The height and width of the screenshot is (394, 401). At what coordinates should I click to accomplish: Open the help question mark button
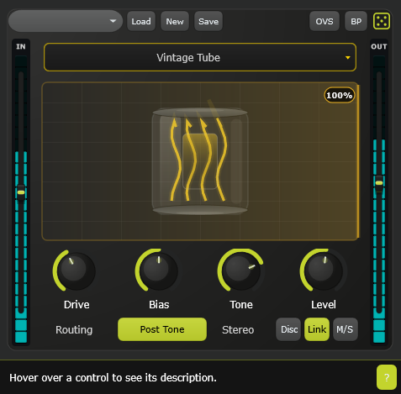[x=387, y=377]
